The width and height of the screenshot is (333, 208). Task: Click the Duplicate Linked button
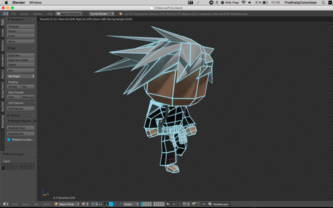[20, 60]
